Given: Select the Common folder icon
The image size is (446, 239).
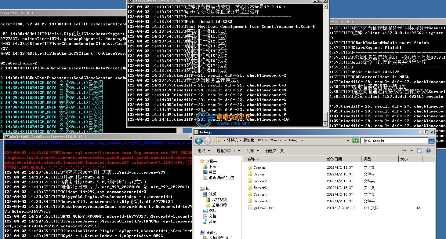Looking at the screenshot, I should (x=250, y=167).
